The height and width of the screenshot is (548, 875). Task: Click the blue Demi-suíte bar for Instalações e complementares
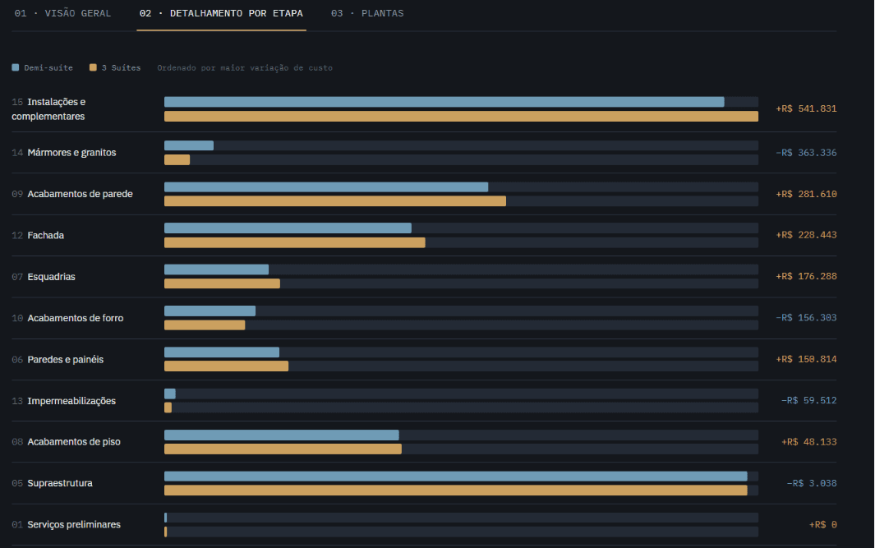[x=444, y=102]
